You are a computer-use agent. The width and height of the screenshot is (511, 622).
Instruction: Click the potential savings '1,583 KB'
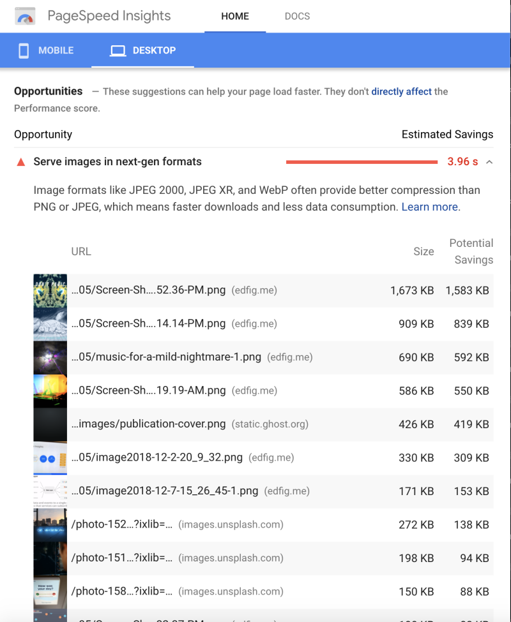[x=468, y=291]
